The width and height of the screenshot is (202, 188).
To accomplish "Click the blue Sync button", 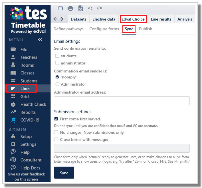I will [x=64, y=173].
